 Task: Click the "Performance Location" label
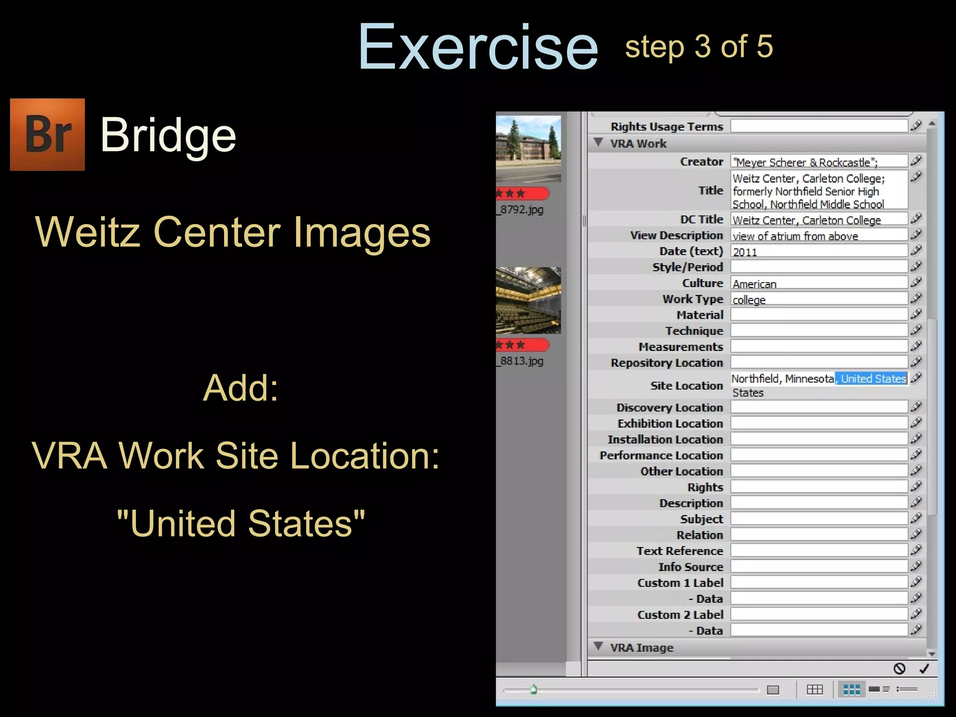point(661,455)
